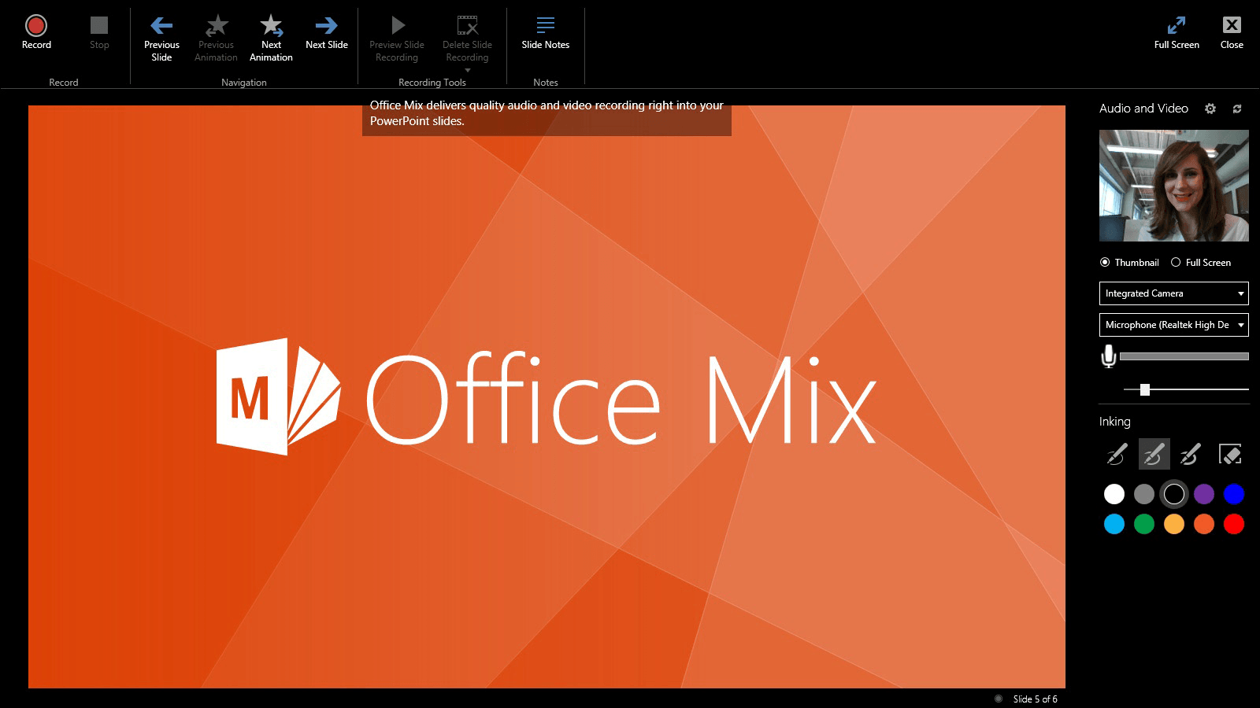Viewport: 1260px width, 708px height.
Task: Advance to the Next Slide
Action: click(327, 31)
